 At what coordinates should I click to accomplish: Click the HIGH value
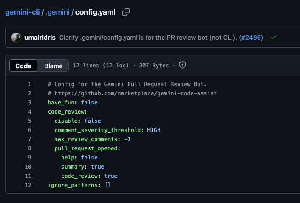[154, 130]
